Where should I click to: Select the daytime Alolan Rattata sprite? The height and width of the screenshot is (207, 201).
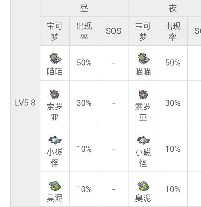point(55,94)
